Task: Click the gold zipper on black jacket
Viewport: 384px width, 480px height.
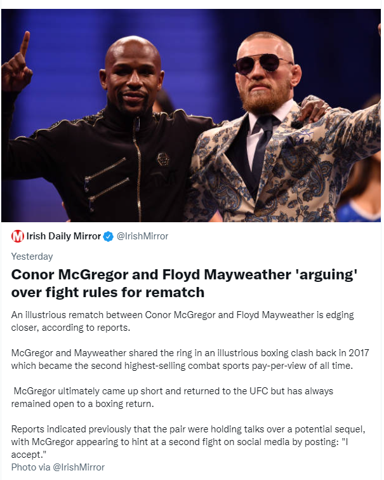Action: (138, 165)
